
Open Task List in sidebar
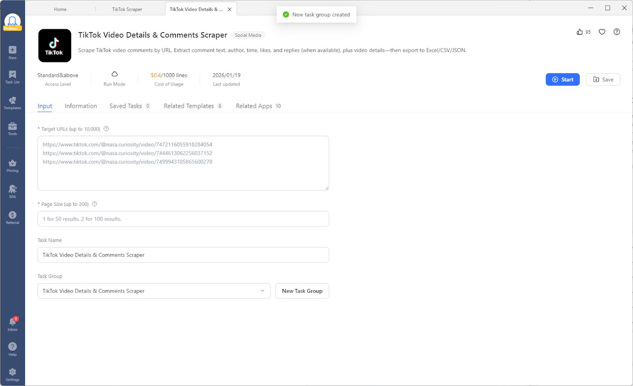tap(12, 77)
